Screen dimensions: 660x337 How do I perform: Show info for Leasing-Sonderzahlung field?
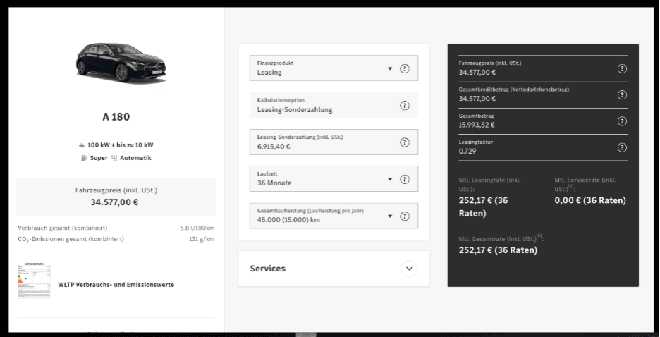tap(405, 142)
